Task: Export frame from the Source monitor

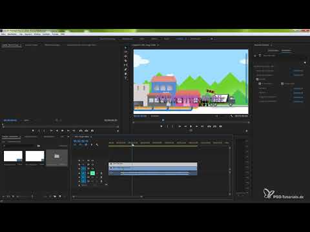Action: pyautogui.click(x=92, y=131)
